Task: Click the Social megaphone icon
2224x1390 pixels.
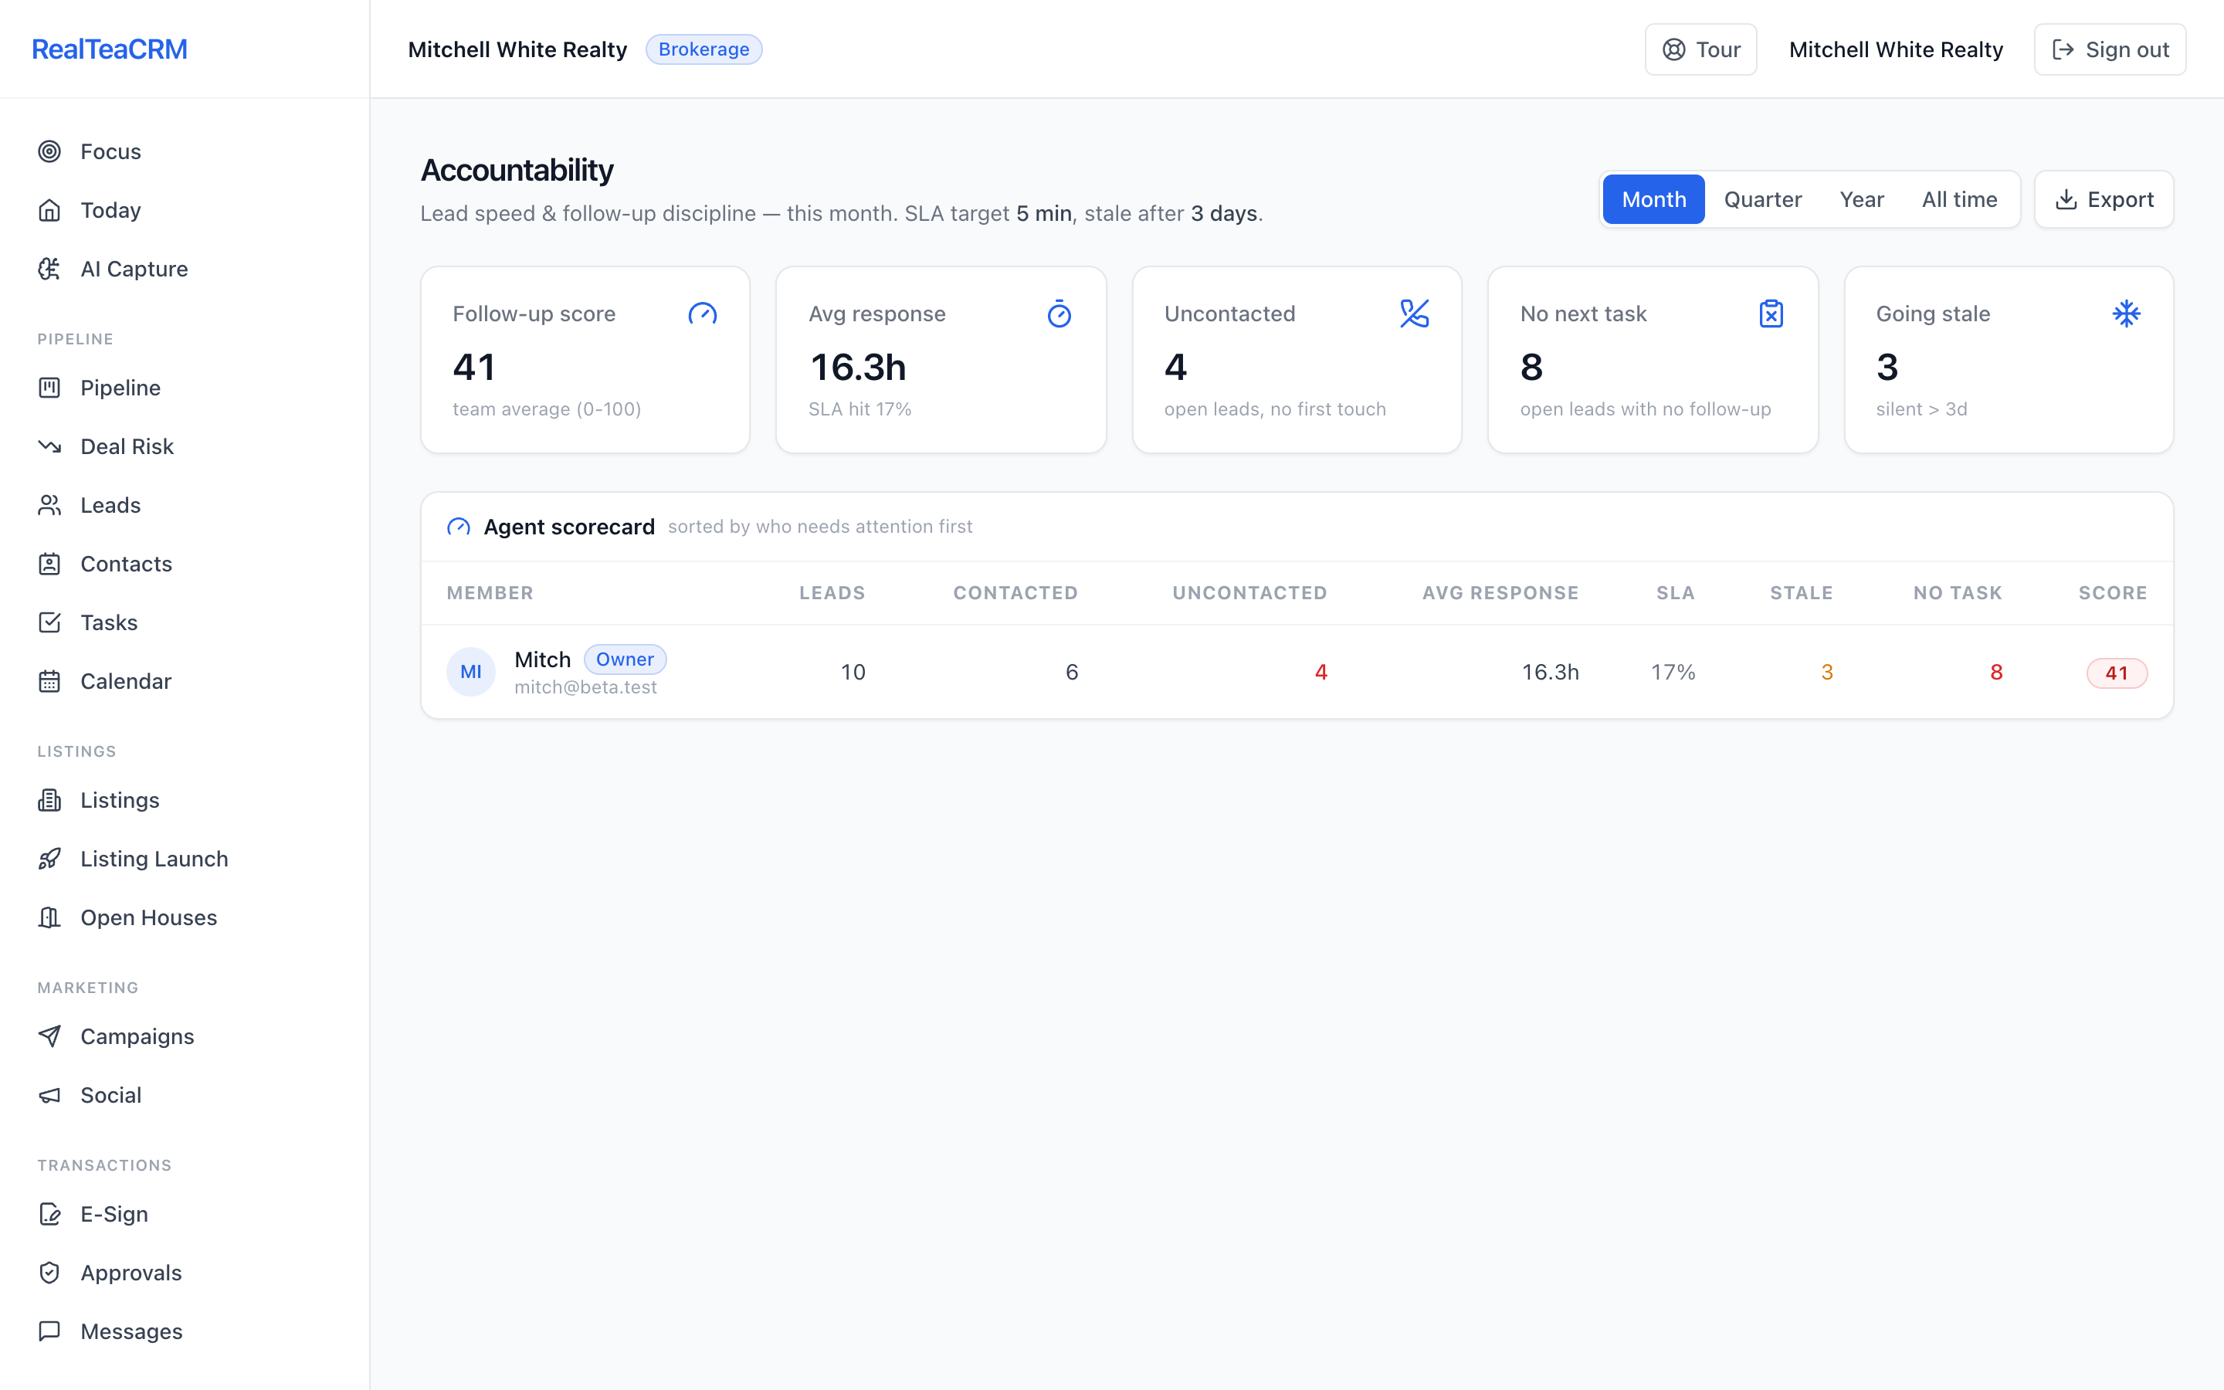Action: 49,1096
